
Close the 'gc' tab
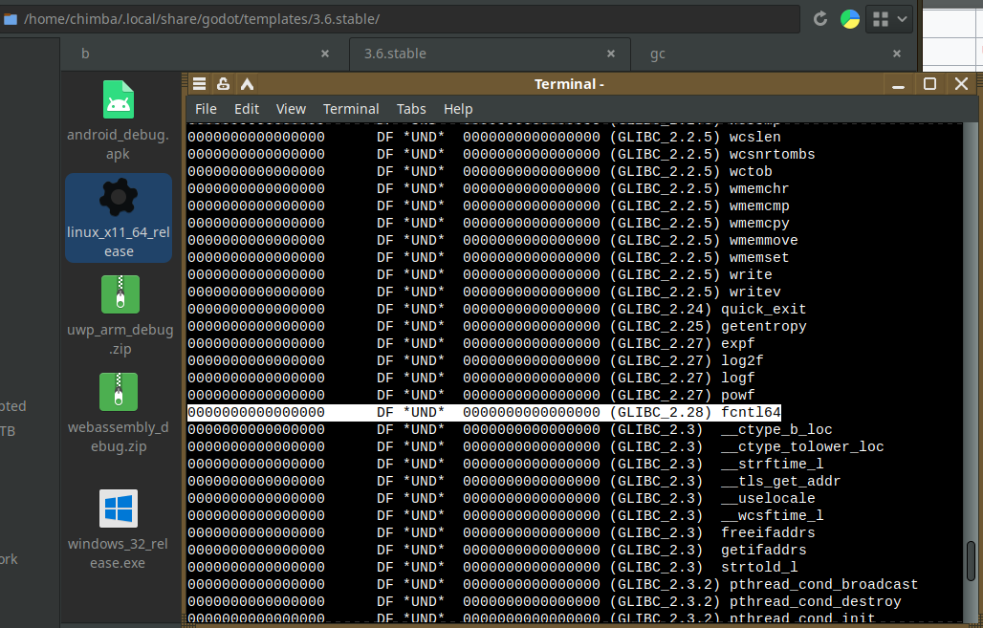pyautogui.click(x=897, y=54)
